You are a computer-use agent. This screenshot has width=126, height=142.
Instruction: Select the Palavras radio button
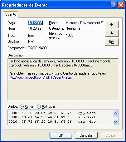coord(39,107)
